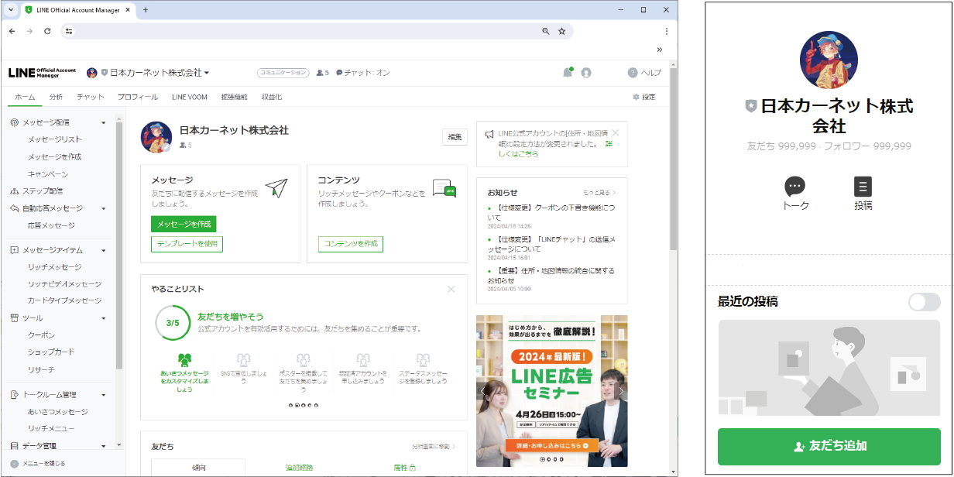Image resolution: width=954 pixels, height=477 pixels.
Task: Open the browser tab search dropdown
Action: pos(11,9)
